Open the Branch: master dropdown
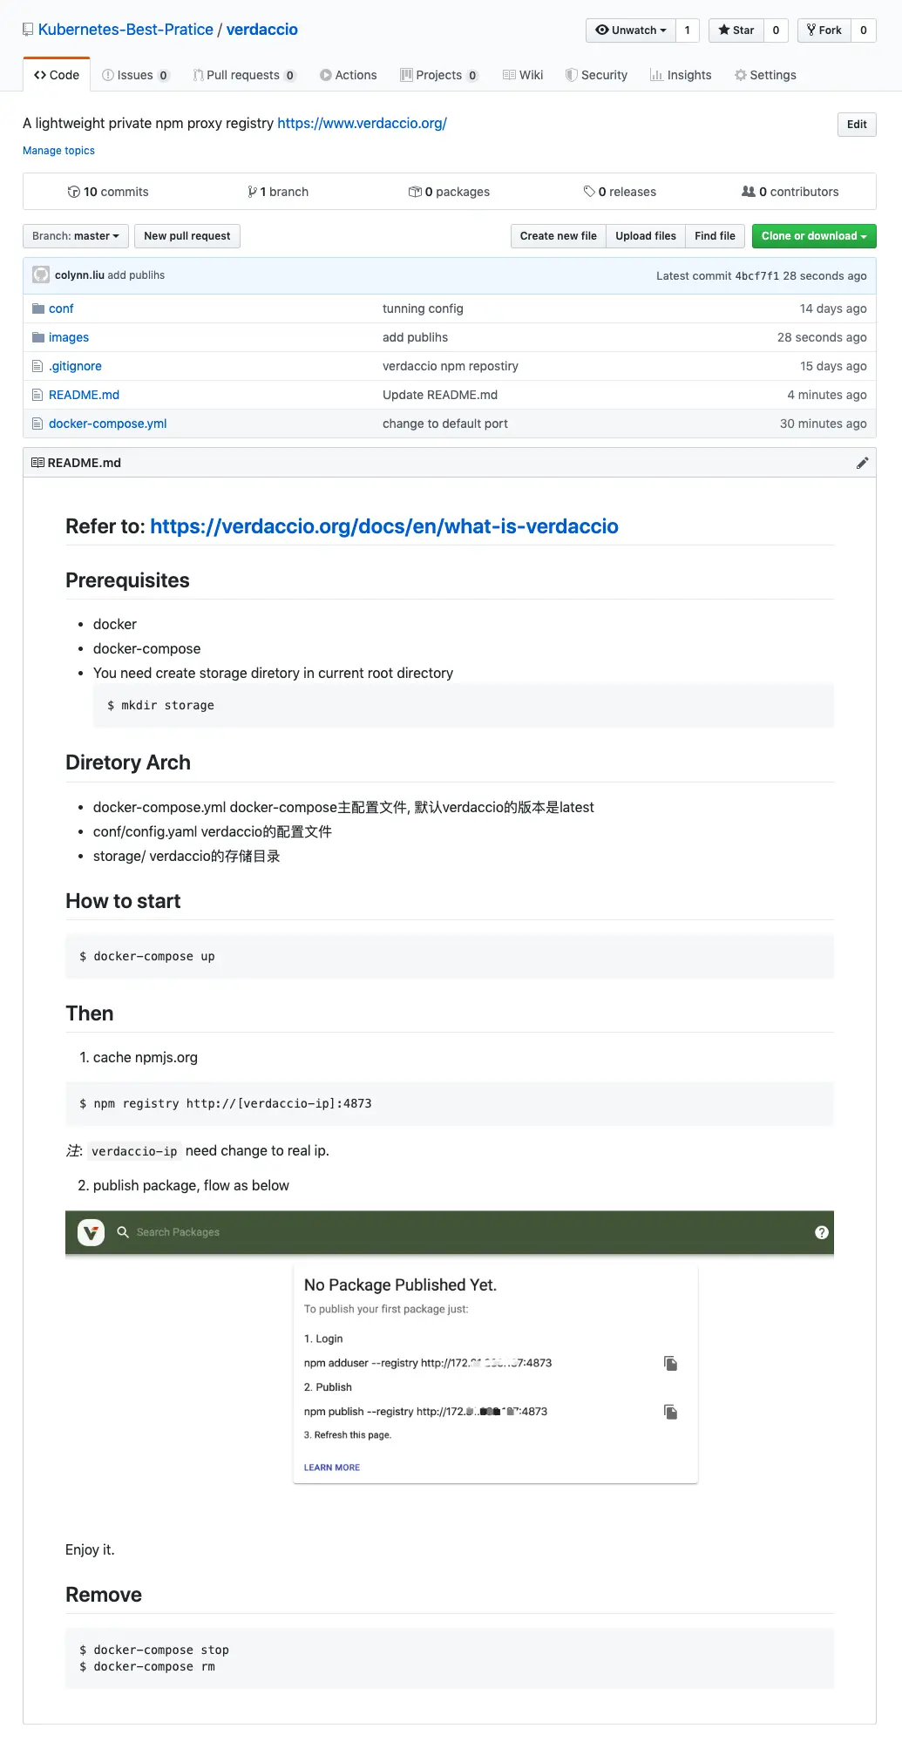 pos(76,236)
